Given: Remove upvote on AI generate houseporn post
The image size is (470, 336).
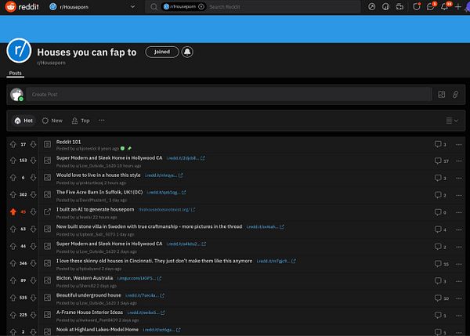Looking at the screenshot, I should point(13,212).
